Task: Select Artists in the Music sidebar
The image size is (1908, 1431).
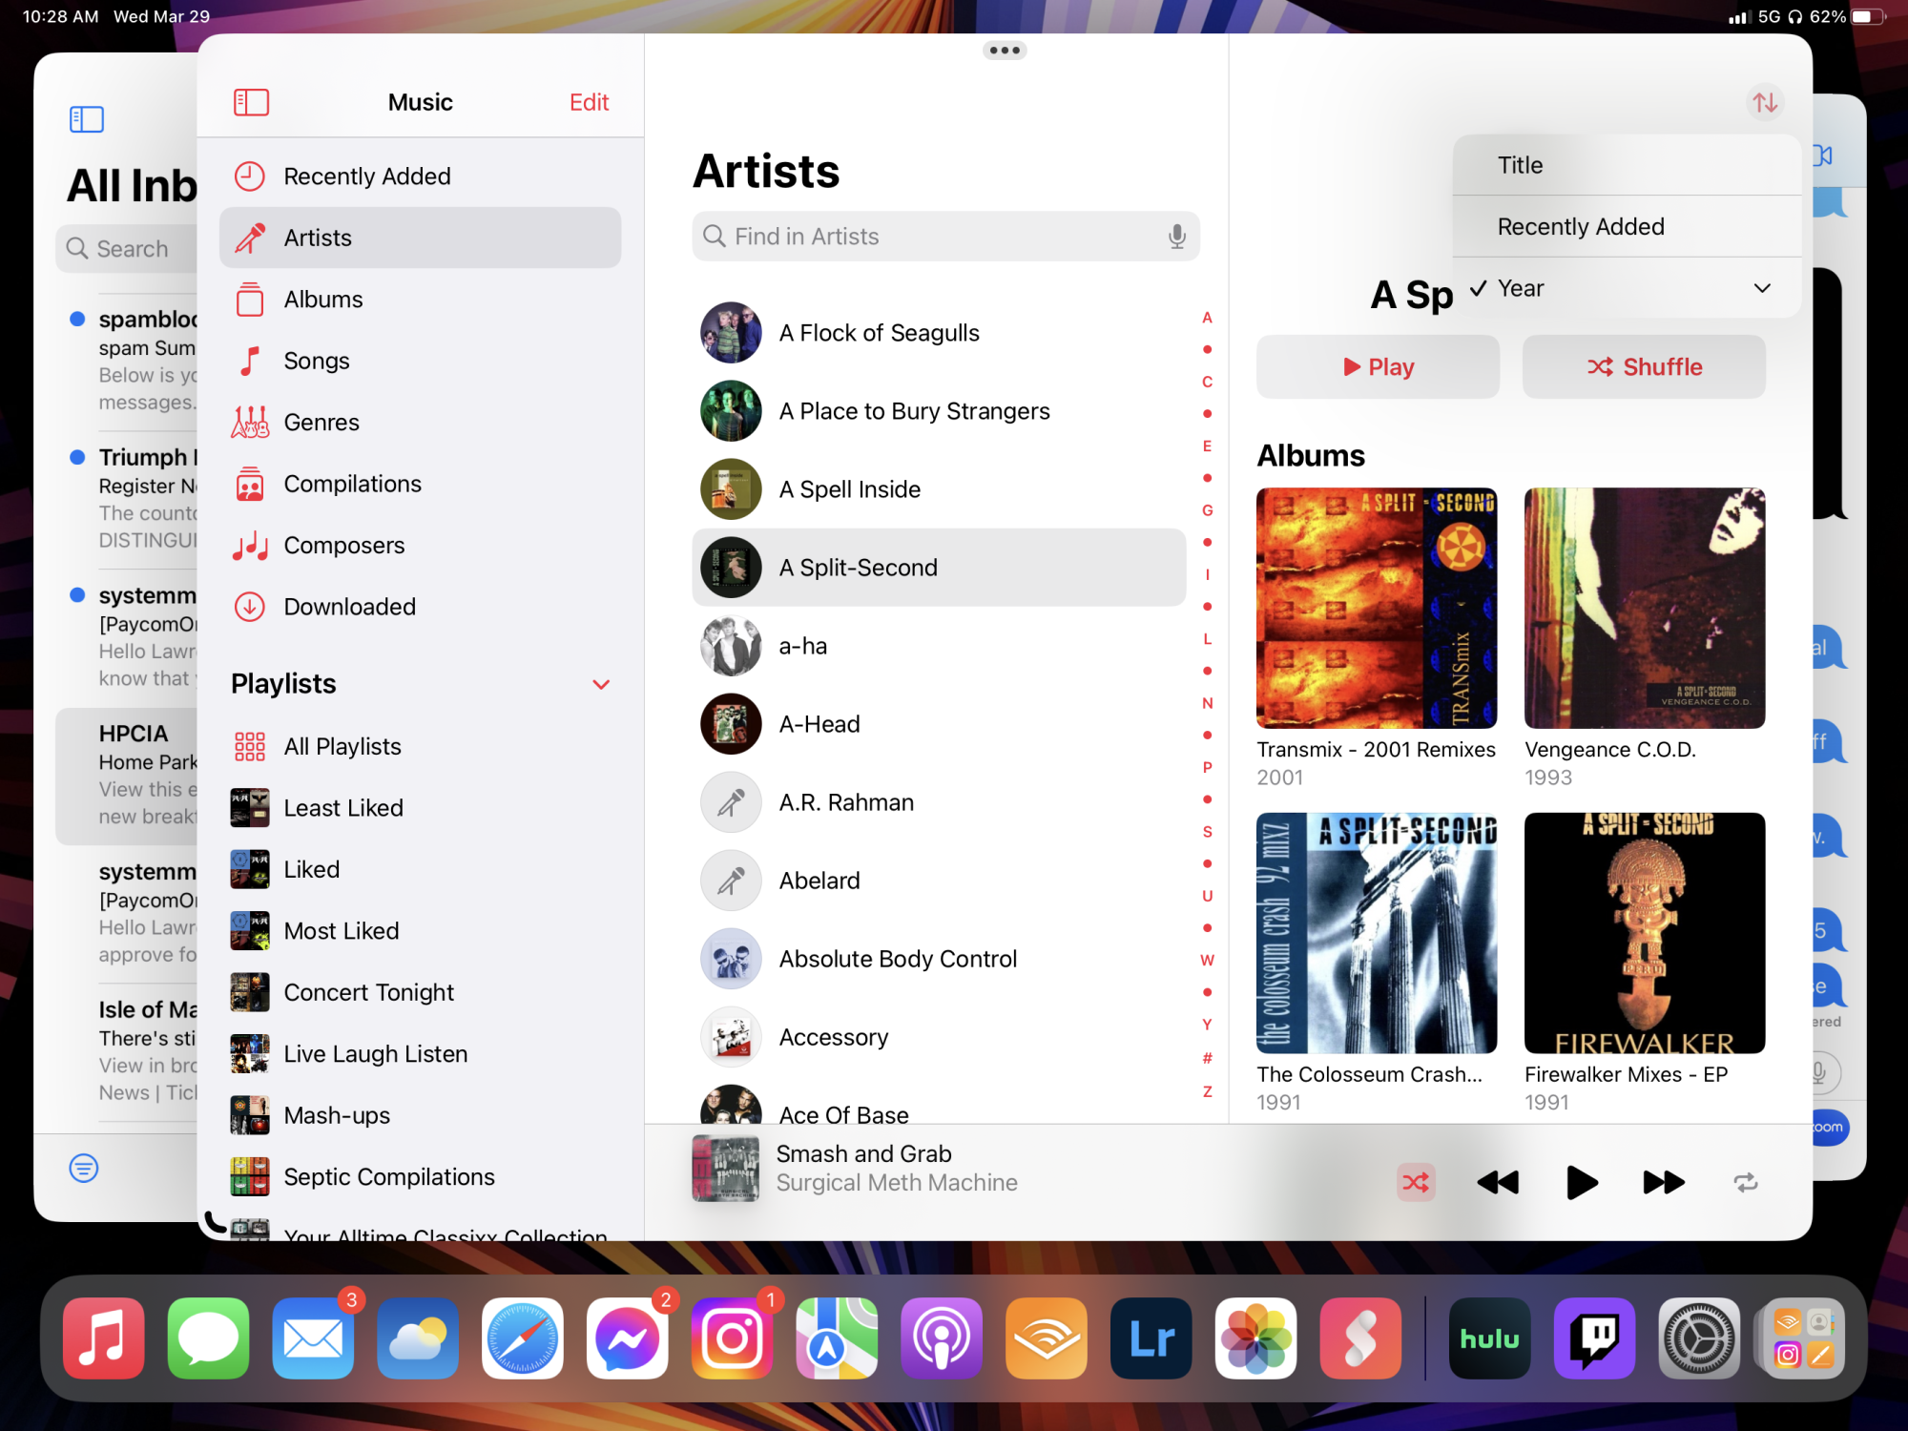Action: pos(420,238)
